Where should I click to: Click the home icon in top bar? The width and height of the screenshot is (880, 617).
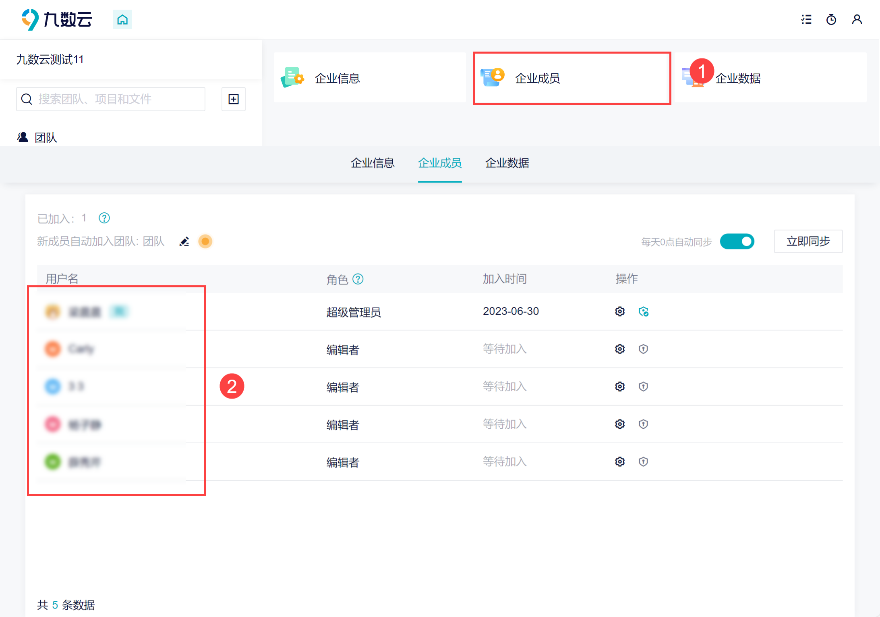click(122, 19)
